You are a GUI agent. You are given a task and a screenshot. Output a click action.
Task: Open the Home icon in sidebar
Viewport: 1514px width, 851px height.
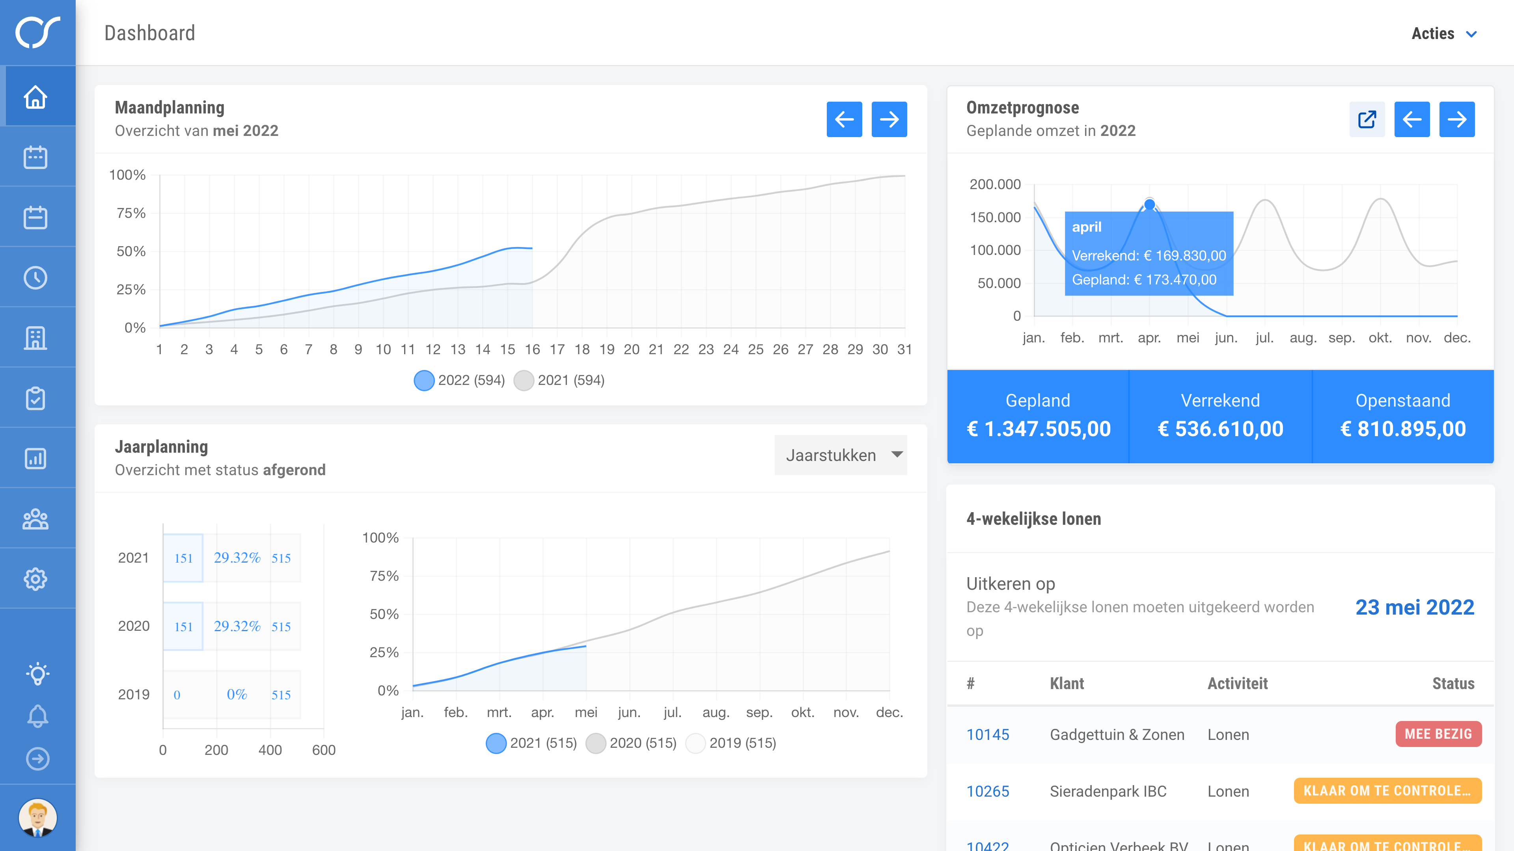pyautogui.click(x=36, y=97)
